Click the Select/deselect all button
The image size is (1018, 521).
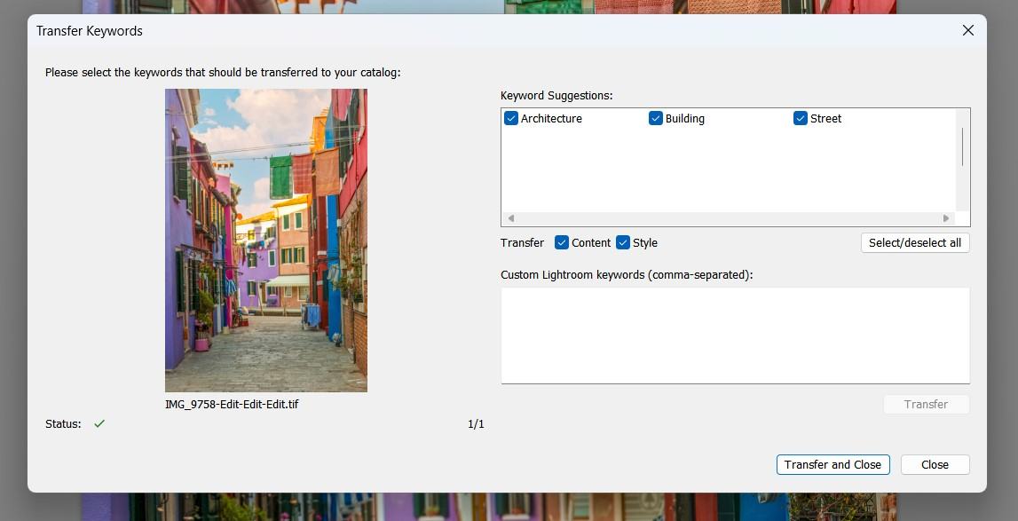pos(915,242)
